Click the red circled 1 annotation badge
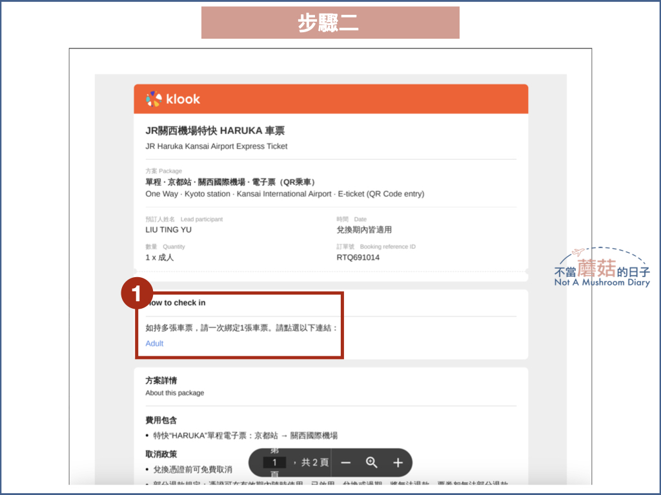Screen dimensions: 661x495 click(136, 293)
